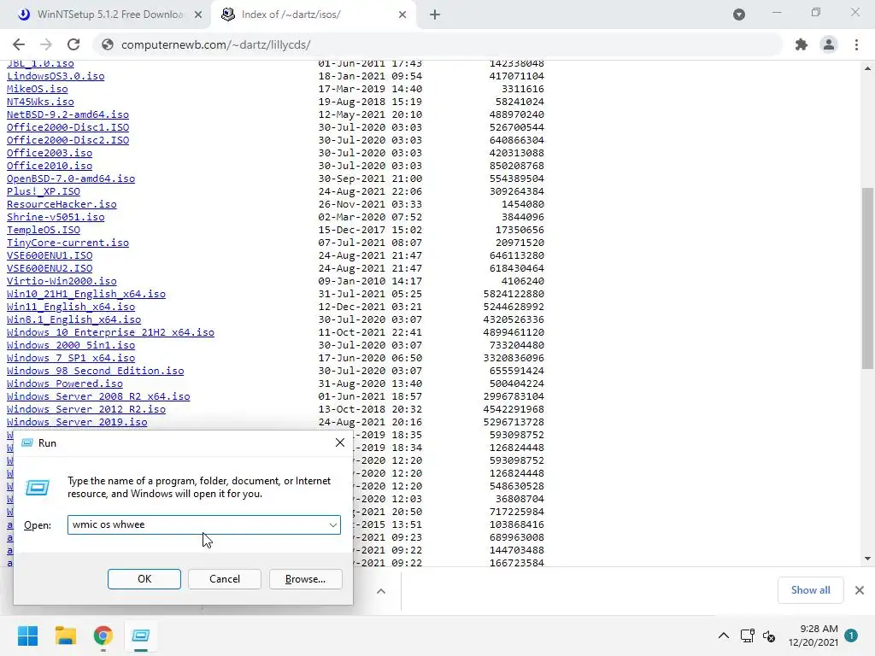Click the Plus!_XP.ISO link
875x656 pixels.
click(44, 191)
